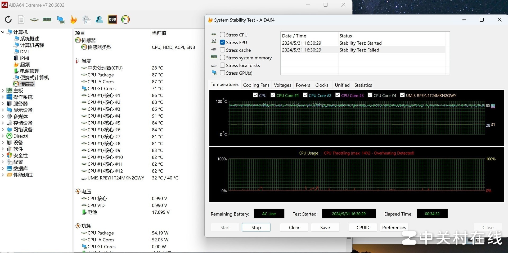
Task: Click the monitor diagnostics toolbar icon
Action: pyautogui.click(x=61, y=20)
